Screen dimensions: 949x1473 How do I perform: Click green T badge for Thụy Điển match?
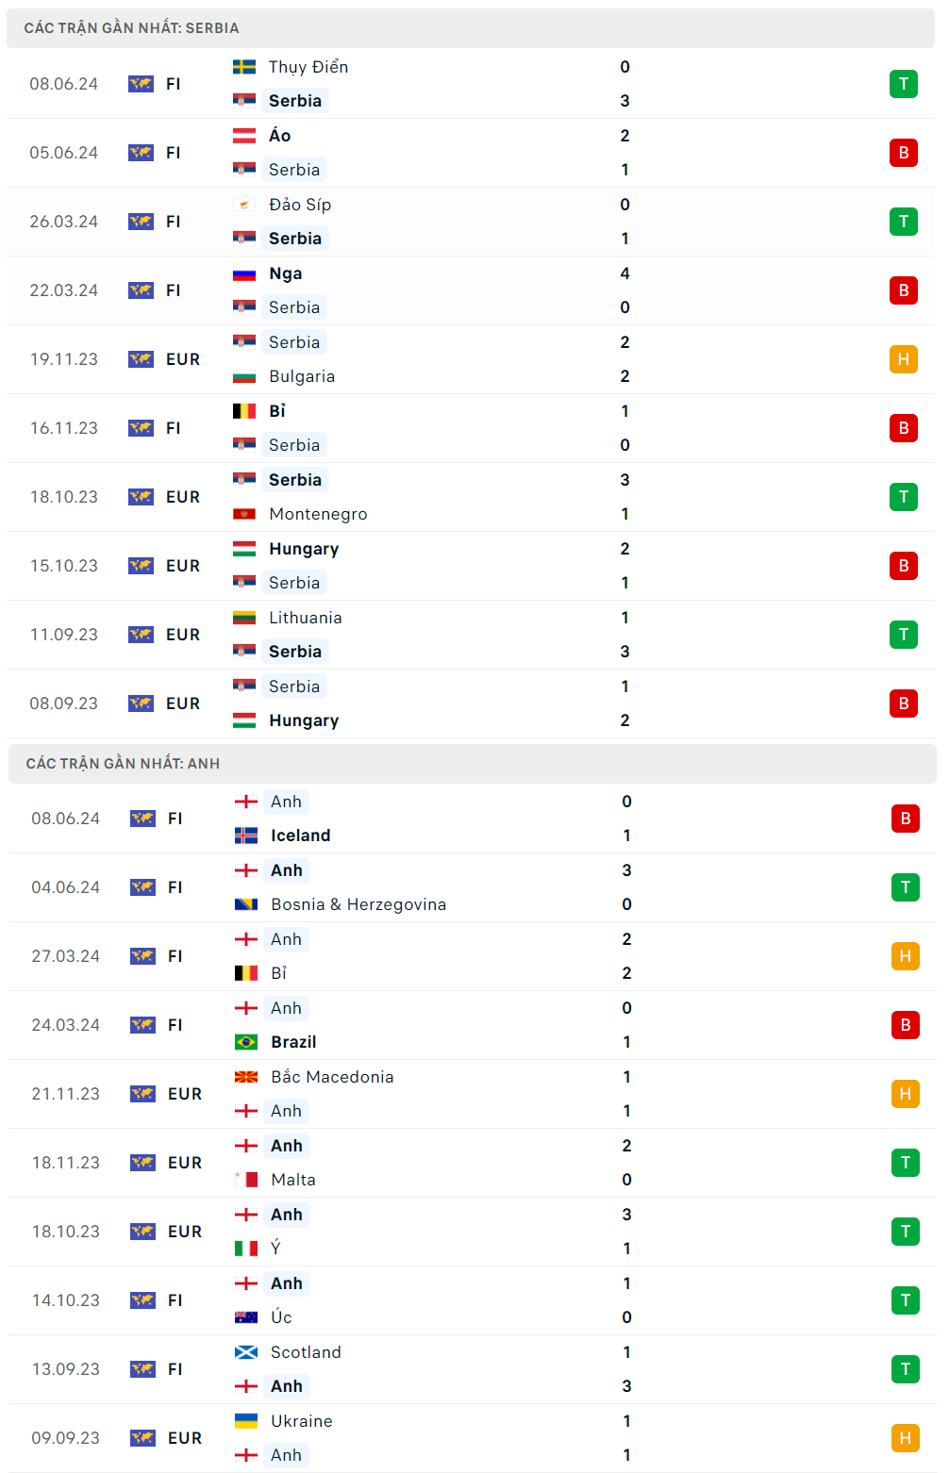[904, 84]
